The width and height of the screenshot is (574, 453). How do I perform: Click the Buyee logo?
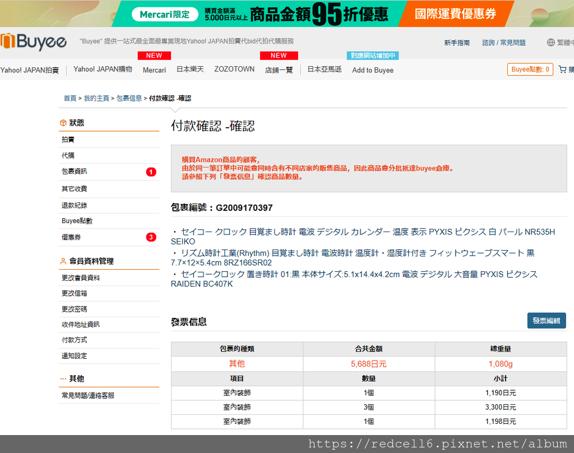(34, 41)
